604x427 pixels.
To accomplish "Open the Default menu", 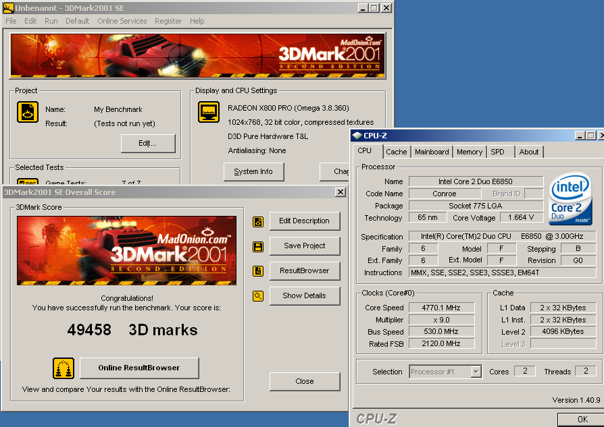I will [x=77, y=21].
